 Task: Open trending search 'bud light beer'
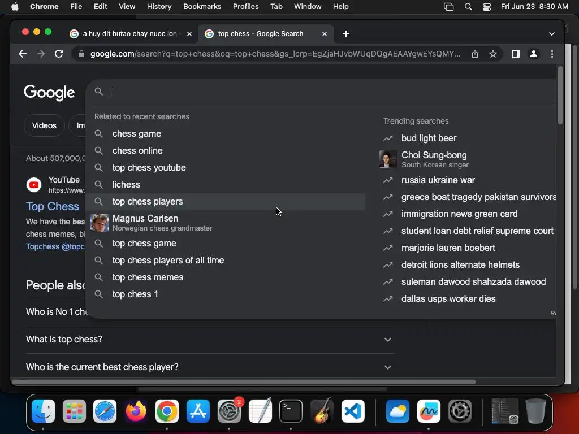tap(429, 138)
